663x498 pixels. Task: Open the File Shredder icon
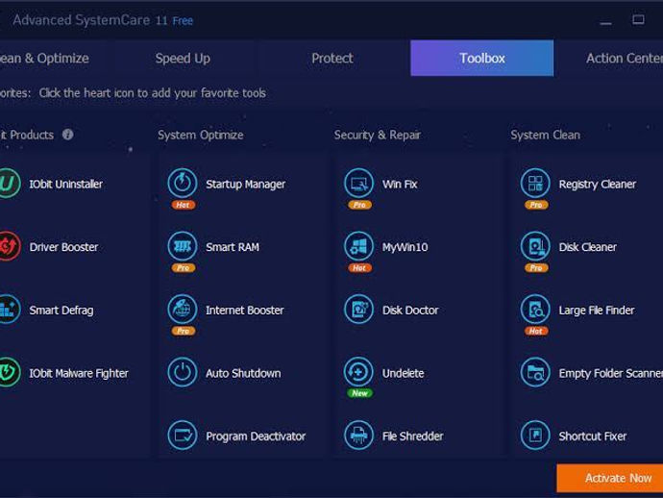point(358,435)
